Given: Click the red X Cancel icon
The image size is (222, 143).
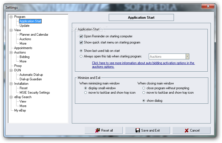Looking at the screenshot, I should coord(186,130).
